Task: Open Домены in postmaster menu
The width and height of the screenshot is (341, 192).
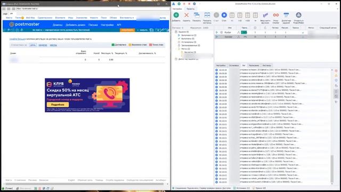Action: point(58,25)
